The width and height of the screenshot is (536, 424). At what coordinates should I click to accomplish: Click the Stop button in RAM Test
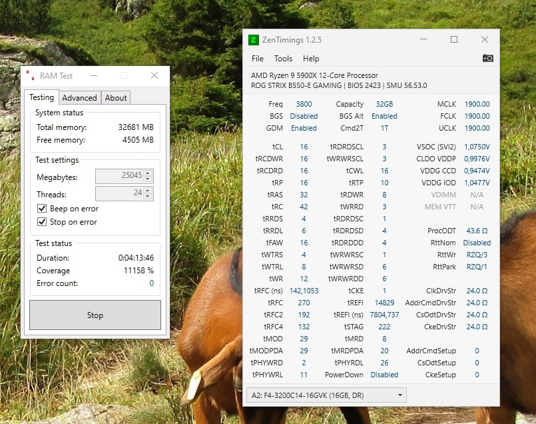95,315
